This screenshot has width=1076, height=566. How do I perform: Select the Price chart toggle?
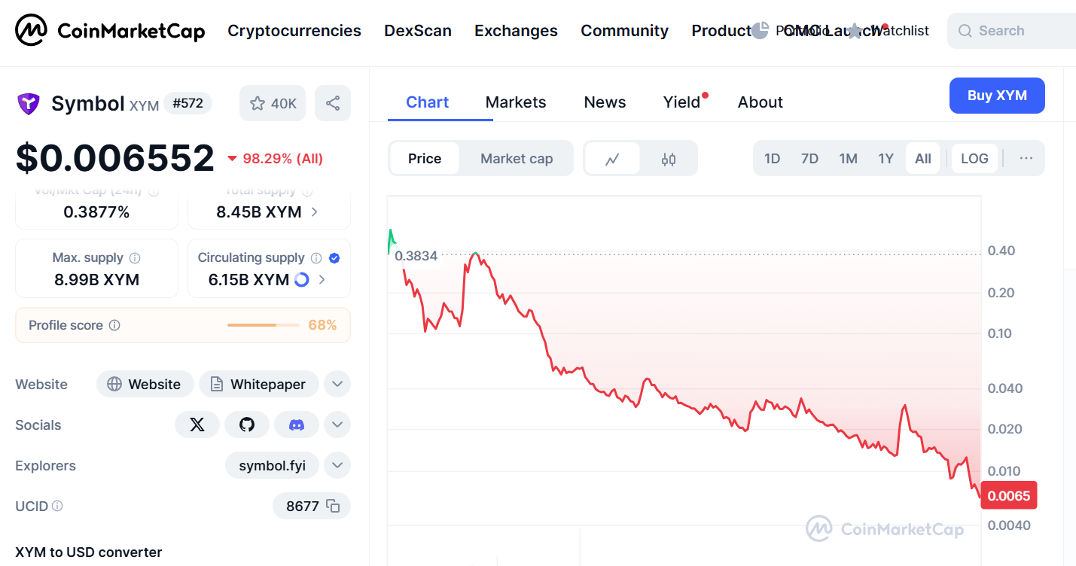point(425,159)
